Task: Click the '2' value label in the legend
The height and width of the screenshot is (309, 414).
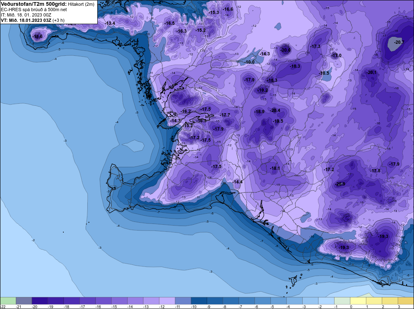Action: 383,307
